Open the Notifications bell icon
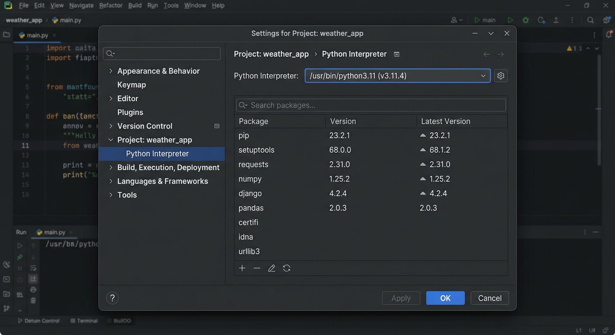This screenshot has height=335, width=615. pos(608,35)
